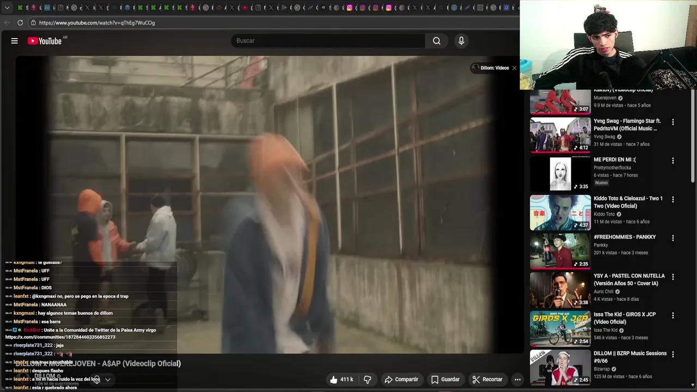Click the notification bell under the video title
This screenshot has width=697, height=392.
pos(96,379)
